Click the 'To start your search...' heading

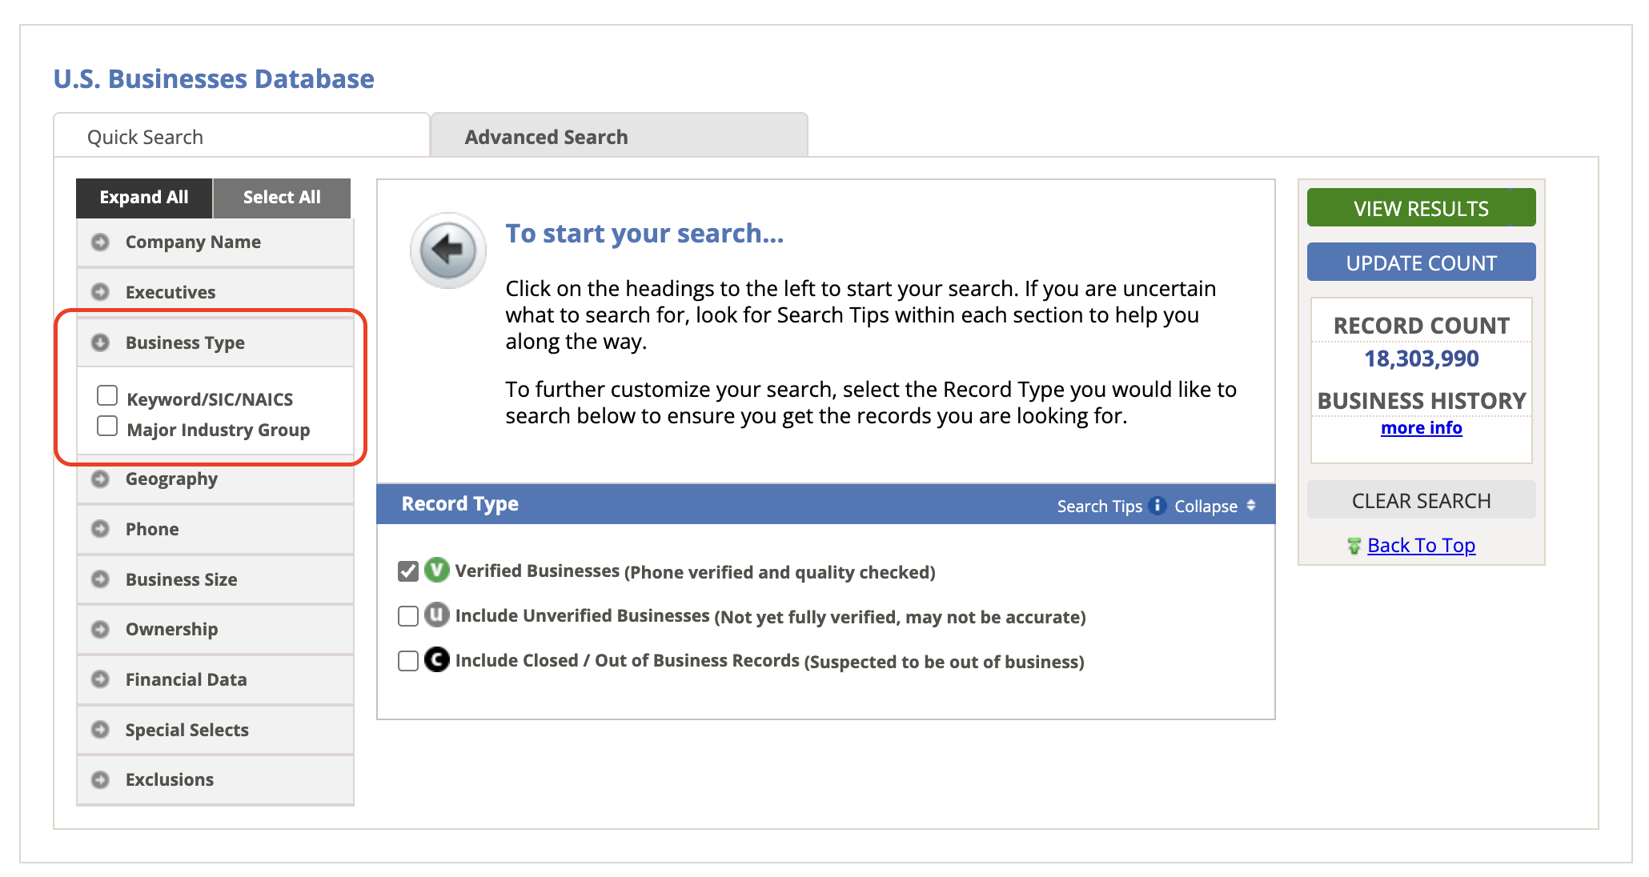644,233
